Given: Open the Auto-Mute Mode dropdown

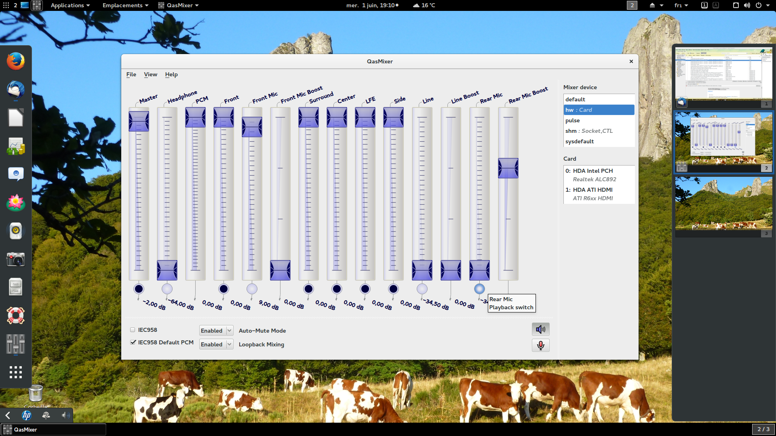Looking at the screenshot, I should click(216, 331).
